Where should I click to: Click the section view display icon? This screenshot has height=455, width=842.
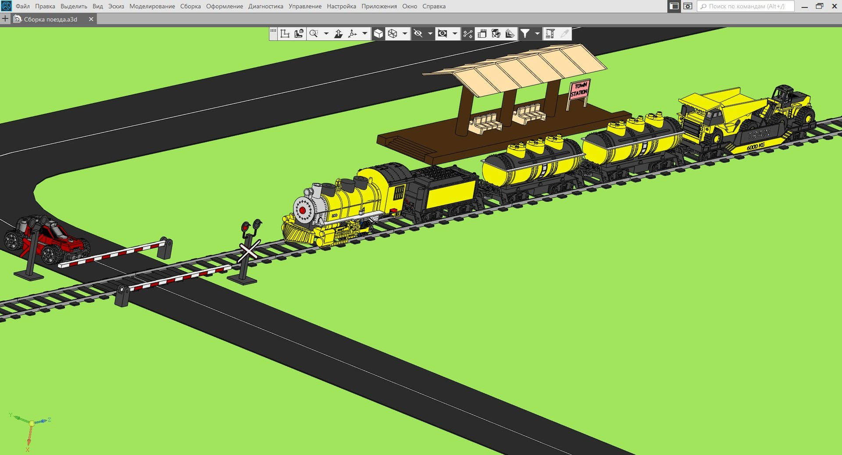(496, 34)
